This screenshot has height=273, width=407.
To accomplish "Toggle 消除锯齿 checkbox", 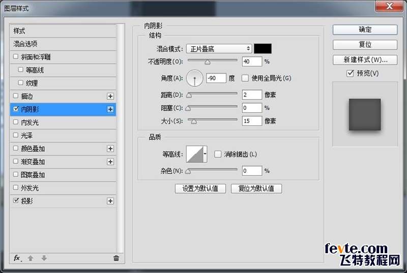I will tap(218, 154).
